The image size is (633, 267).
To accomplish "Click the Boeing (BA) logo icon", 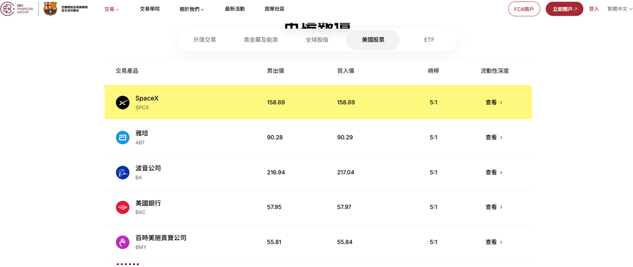I will pos(122,172).
